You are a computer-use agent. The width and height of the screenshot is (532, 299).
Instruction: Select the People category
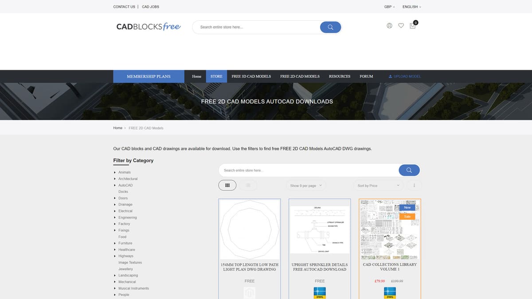click(124, 295)
